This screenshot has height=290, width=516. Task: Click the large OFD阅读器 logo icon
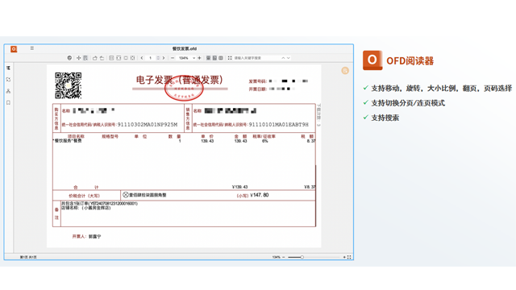(x=372, y=60)
